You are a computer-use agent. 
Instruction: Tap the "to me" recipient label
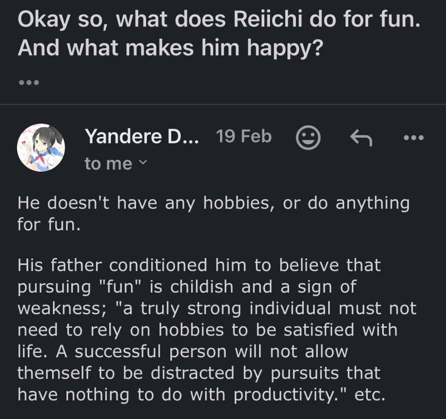(108, 164)
